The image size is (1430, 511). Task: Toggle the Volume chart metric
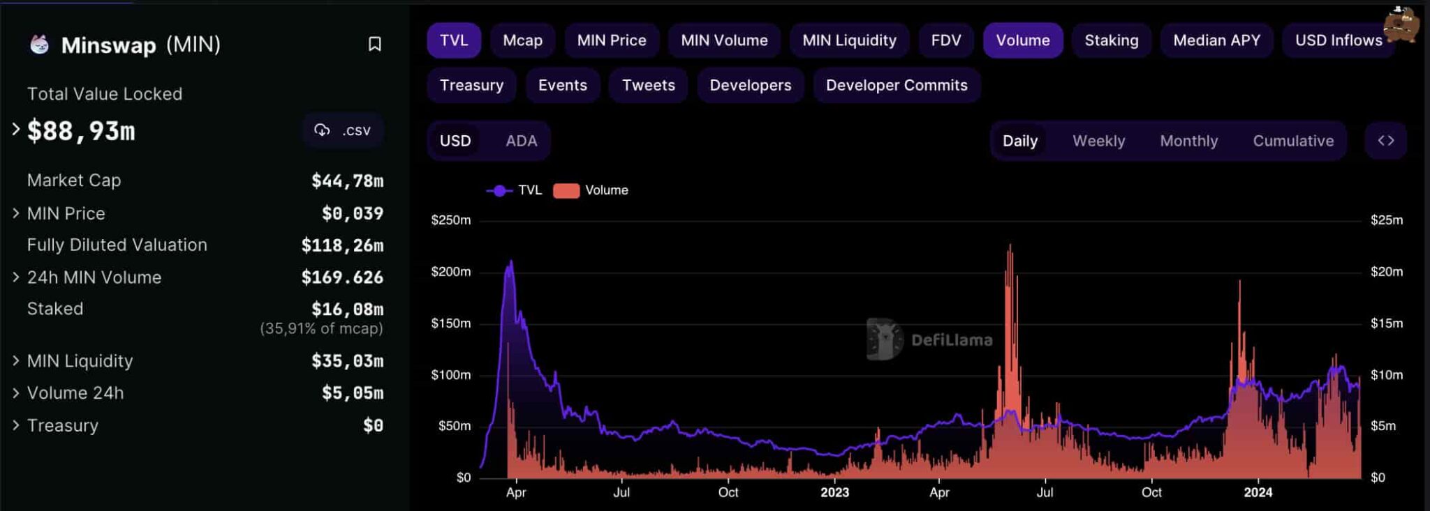click(1023, 40)
